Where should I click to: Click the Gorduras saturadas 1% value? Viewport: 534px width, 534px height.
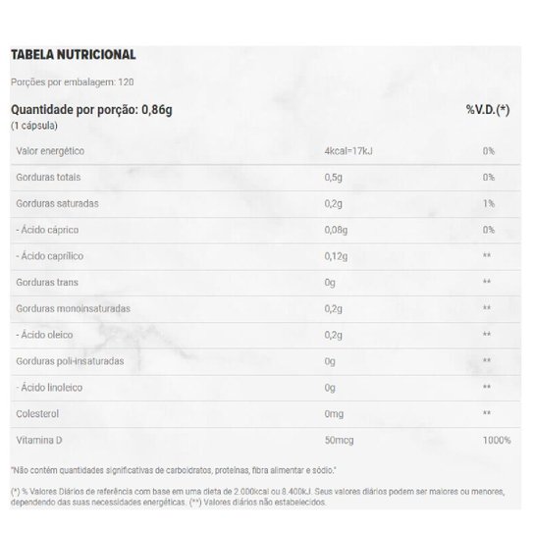pos(489,203)
